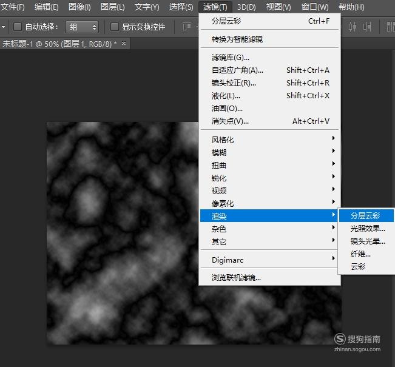Open the 编辑(E) menu

[46, 7]
